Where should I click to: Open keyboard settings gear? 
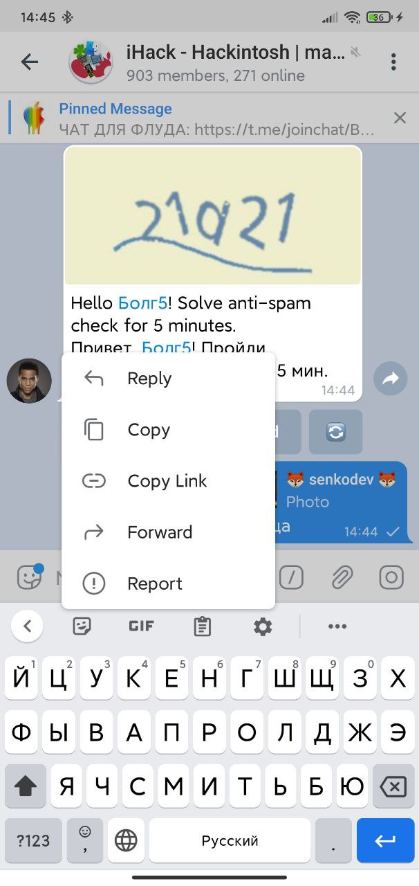tap(263, 627)
